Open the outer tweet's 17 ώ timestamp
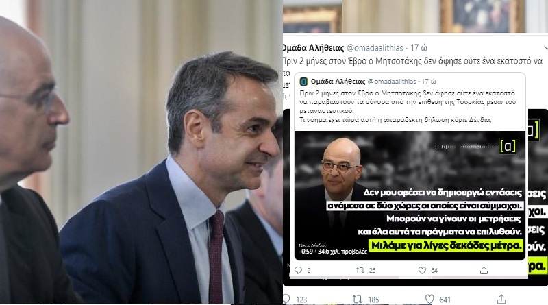This screenshot has width=548, height=305. 419,47
